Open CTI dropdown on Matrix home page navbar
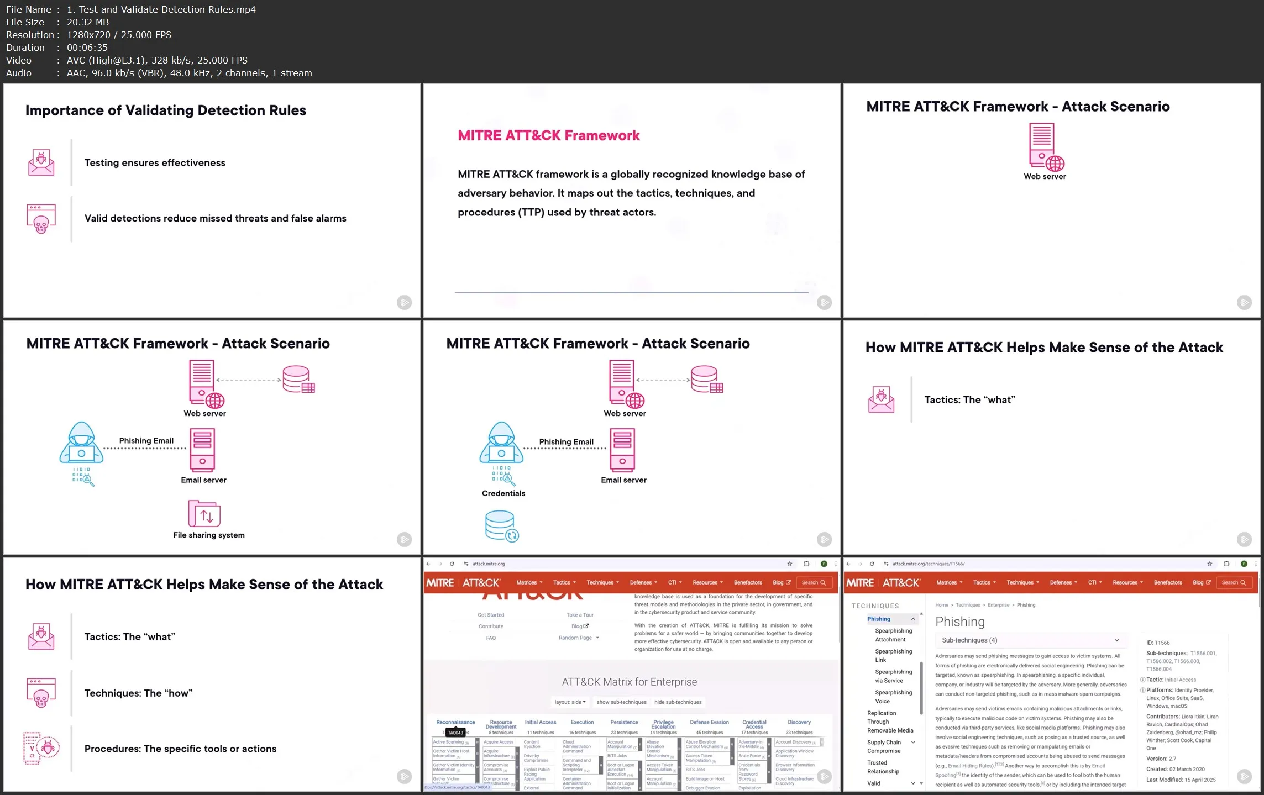 [x=675, y=582]
